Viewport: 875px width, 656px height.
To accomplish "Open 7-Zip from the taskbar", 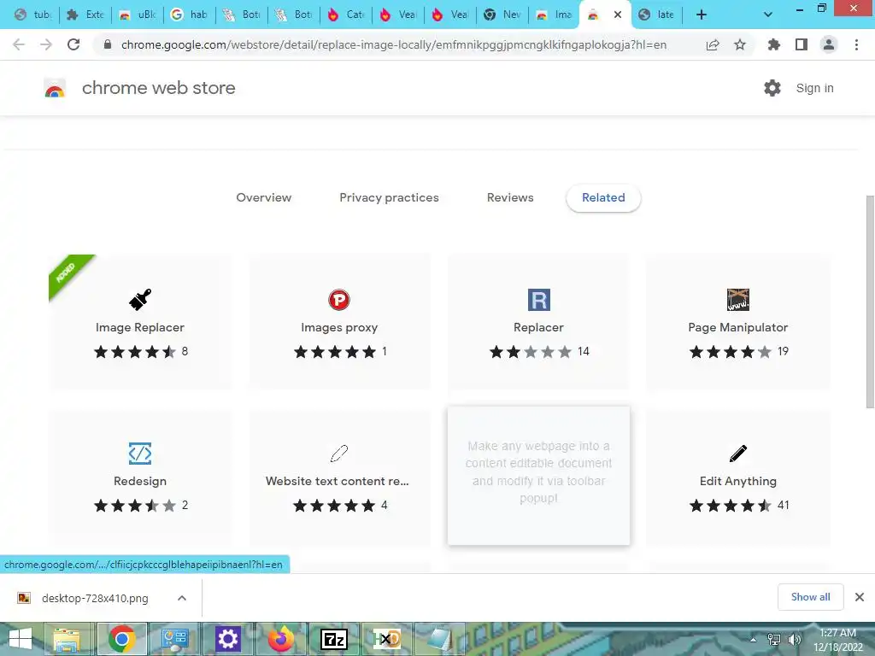I will pos(334,639).
